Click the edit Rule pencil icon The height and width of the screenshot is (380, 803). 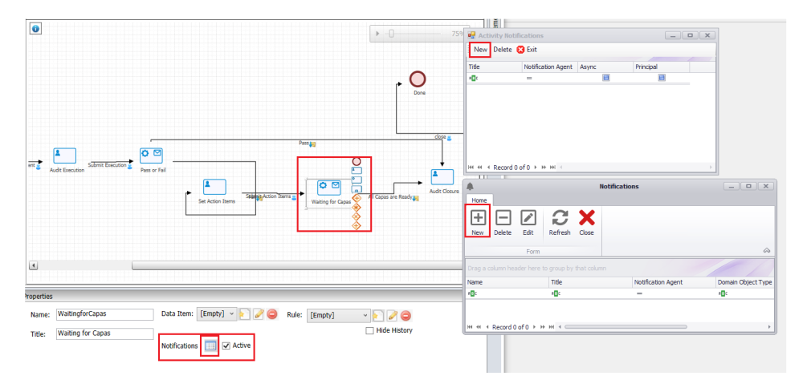(392, 316)
